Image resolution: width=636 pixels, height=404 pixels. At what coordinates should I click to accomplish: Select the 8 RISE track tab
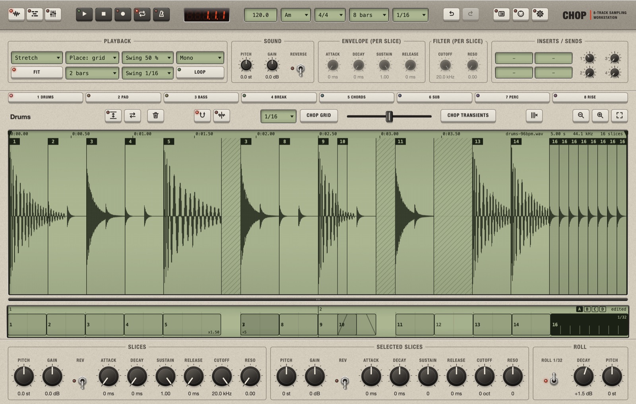tap(590, 97)
